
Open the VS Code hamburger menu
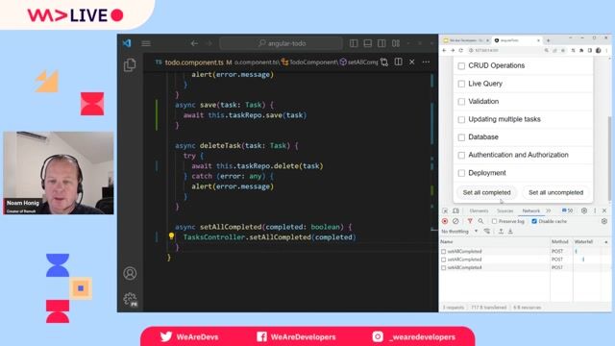pyautogui.click(x=146, y=43)
